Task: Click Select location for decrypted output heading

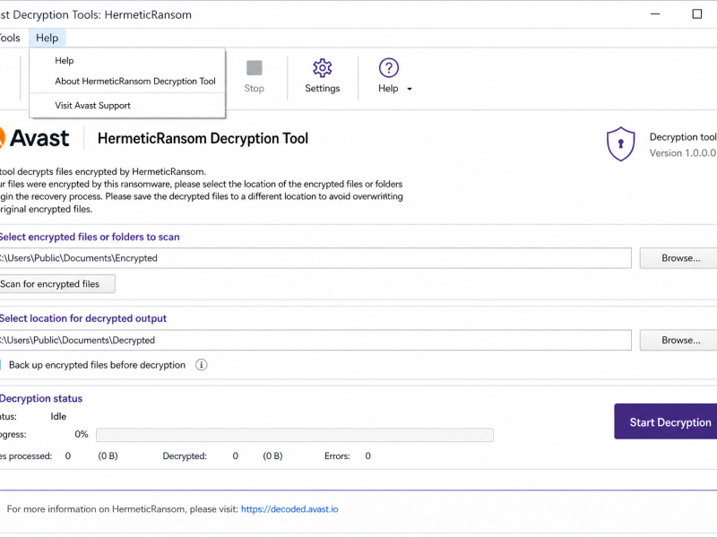Action: pos(83,318)
